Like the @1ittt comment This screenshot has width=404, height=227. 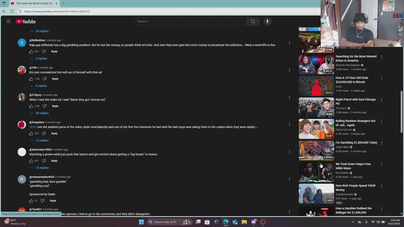click(x=31, y=79)
